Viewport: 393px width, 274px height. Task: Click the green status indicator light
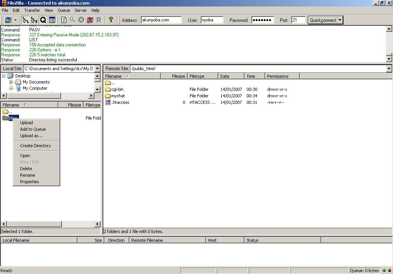384,271
